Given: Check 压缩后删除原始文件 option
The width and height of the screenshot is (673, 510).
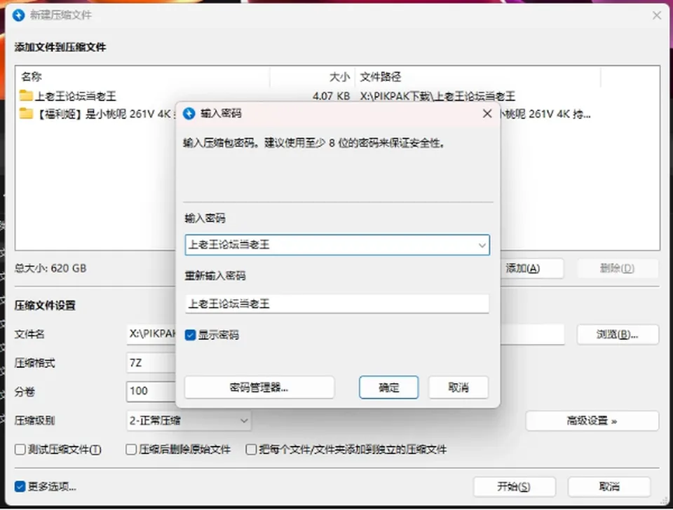Looking at the screenshot, I should (131, 450).
